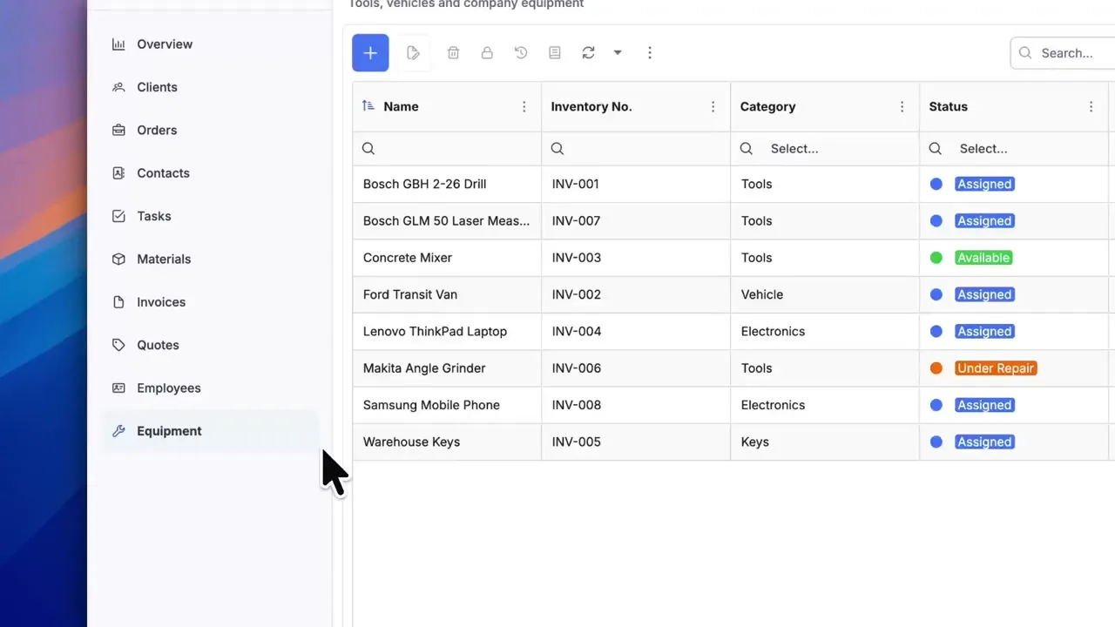Click the blue plus add button
The width and height of the screenshot is (1115, 627).
370,53
